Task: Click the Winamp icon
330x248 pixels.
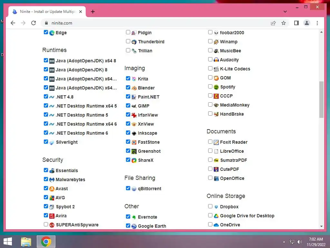Action: pyautogui.click(x=216, y=42)
